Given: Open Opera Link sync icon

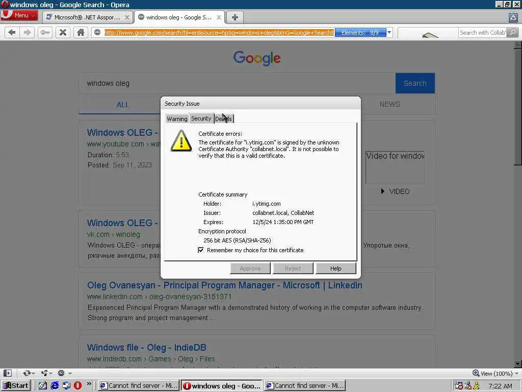Looking at the screenshot, I should 27,373.
